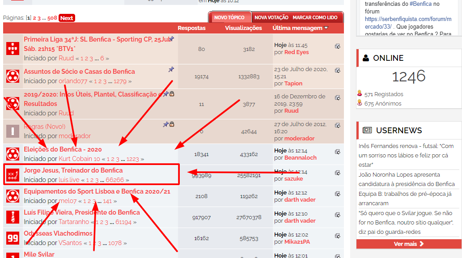Click the Nova Votação tab

[271, 17]
